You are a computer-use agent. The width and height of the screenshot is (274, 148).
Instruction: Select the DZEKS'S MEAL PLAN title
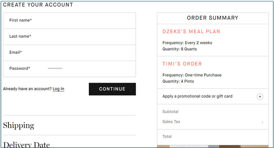tap(191, 32)
